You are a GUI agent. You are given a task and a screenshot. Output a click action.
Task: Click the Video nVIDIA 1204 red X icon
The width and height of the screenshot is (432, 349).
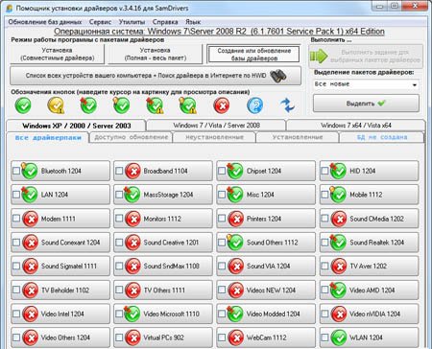click(339, 314)
